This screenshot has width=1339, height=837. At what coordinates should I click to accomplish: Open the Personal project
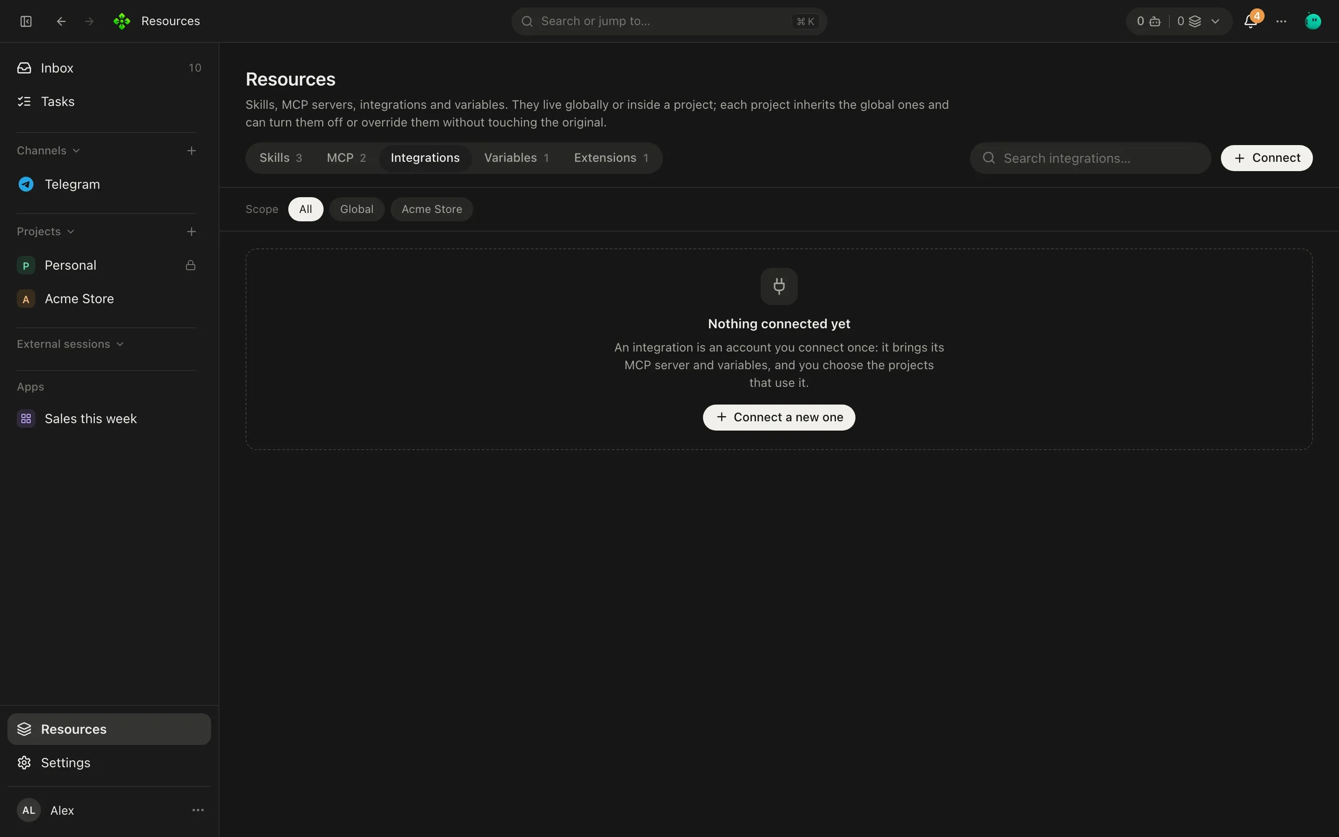point(109,265)
